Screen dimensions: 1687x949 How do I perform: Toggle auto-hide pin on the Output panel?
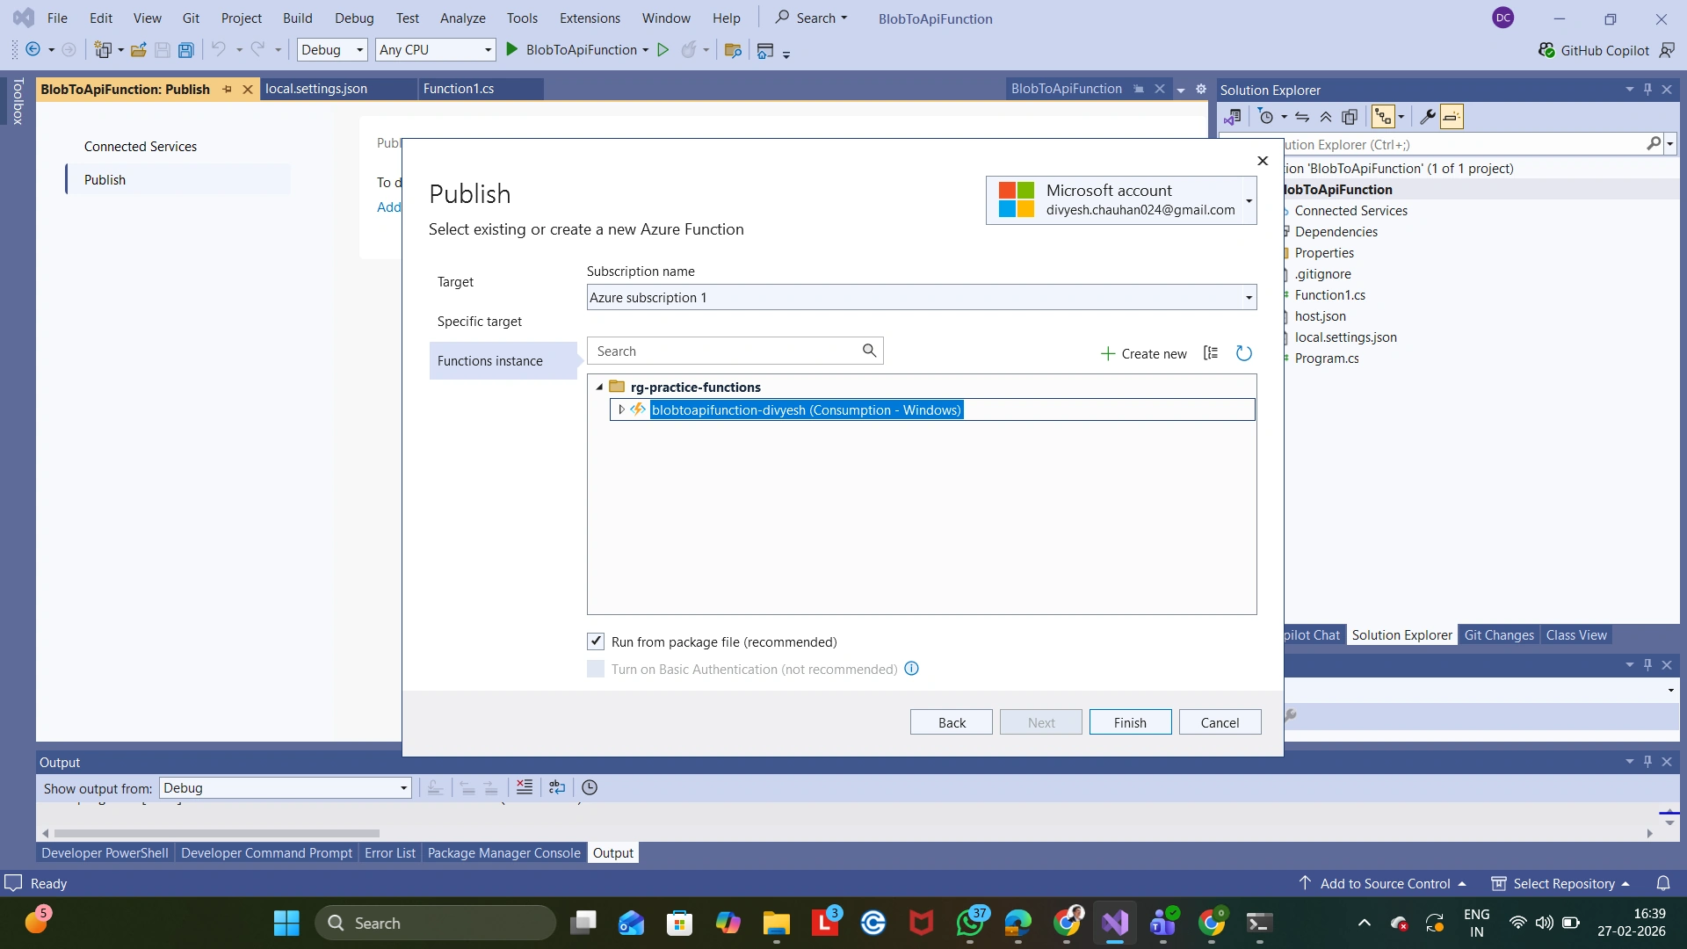pos(1648,761)
